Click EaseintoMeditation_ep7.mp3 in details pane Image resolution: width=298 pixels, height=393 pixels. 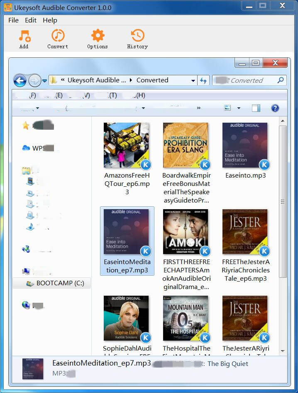pyautogui.click(x=102, y=363)
